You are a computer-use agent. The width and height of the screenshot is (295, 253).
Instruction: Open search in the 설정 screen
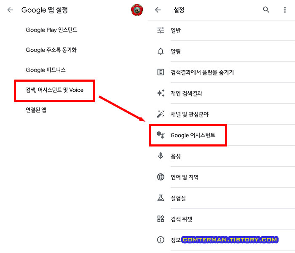point(266,10)
